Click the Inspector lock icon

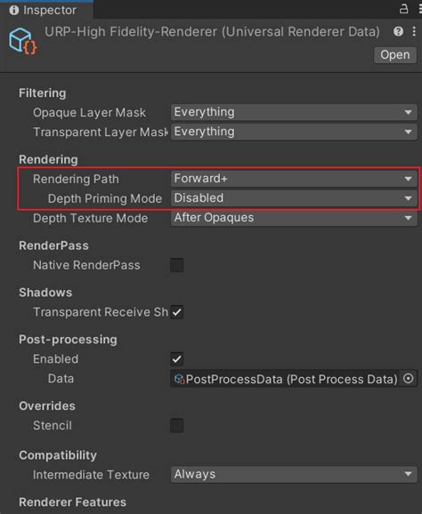[x=404, y=9]
